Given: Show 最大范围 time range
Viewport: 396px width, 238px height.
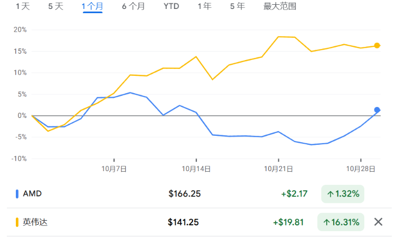Looking at the screenshot, I should click(280, 7).
